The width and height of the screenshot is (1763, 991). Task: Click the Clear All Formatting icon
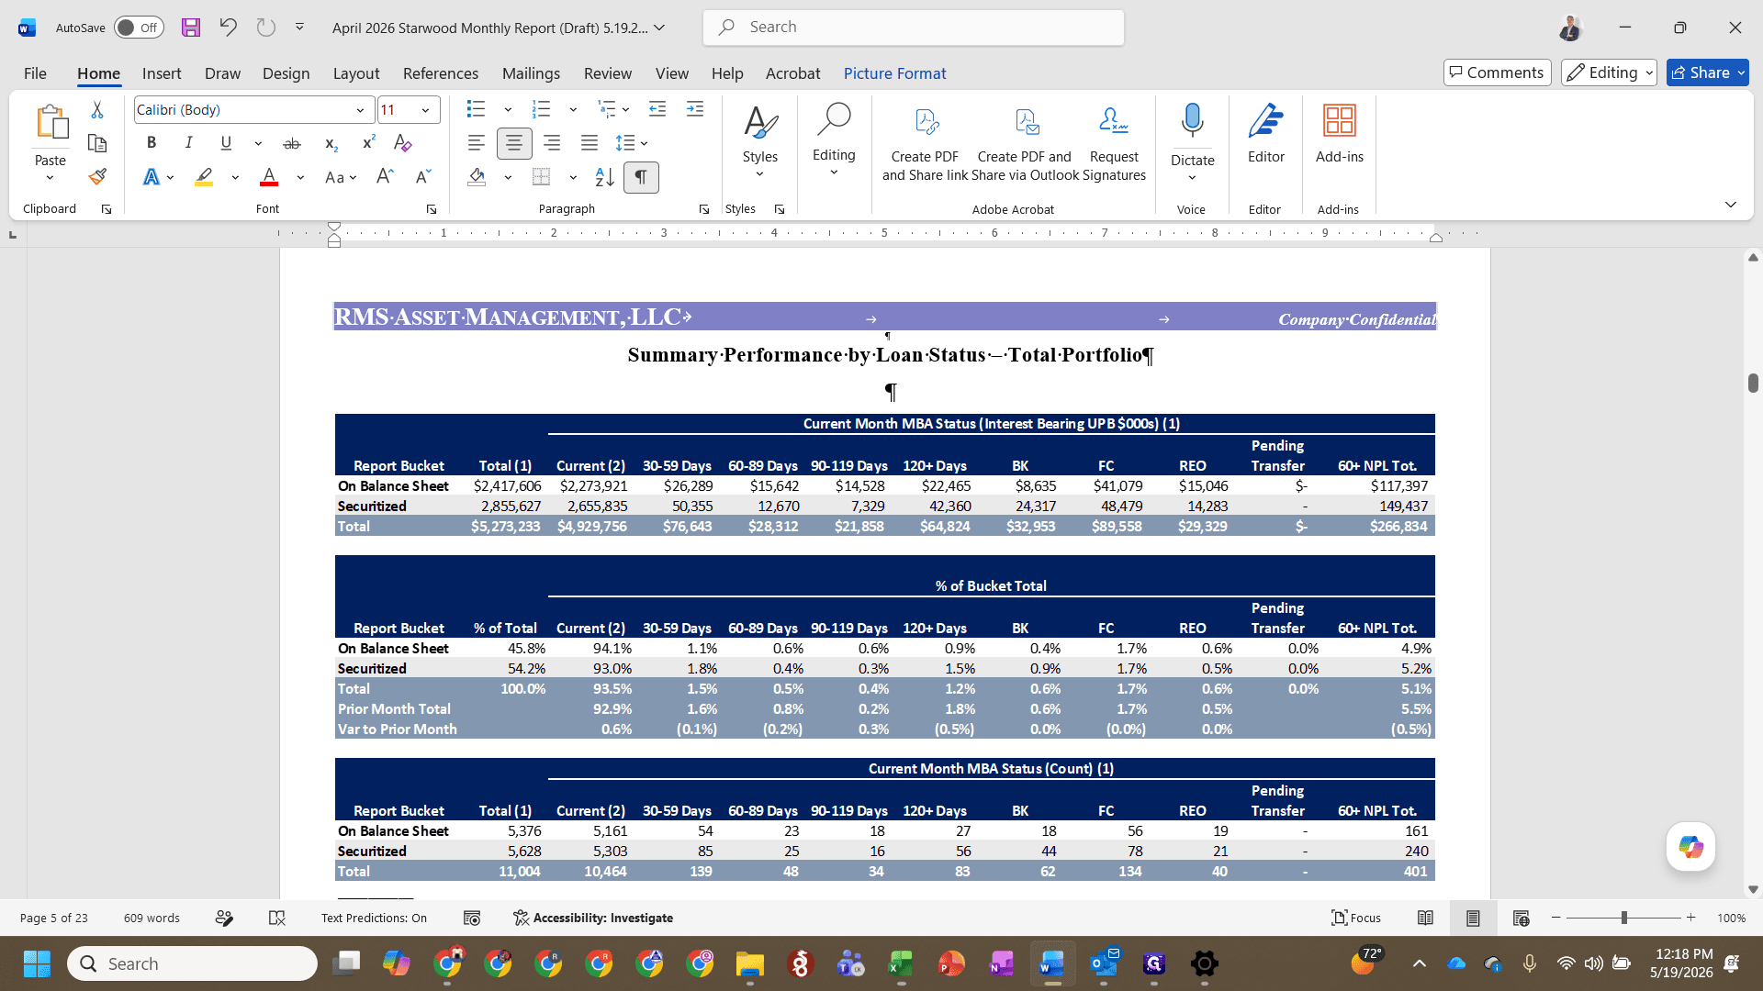(x=402, y=143)
